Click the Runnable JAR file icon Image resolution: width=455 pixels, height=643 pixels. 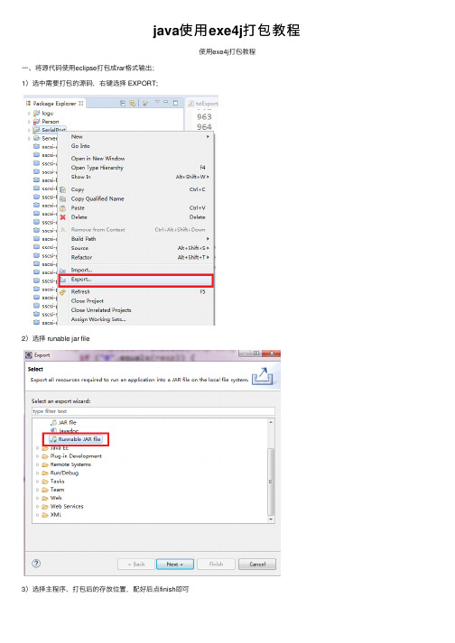(53, 439)
